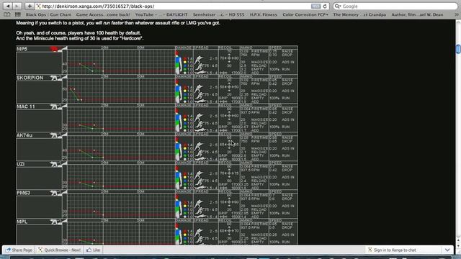Viewport: 461px width, 259px height.
Task: Click Quick Browse - New! button
Action: coord(59,250)
